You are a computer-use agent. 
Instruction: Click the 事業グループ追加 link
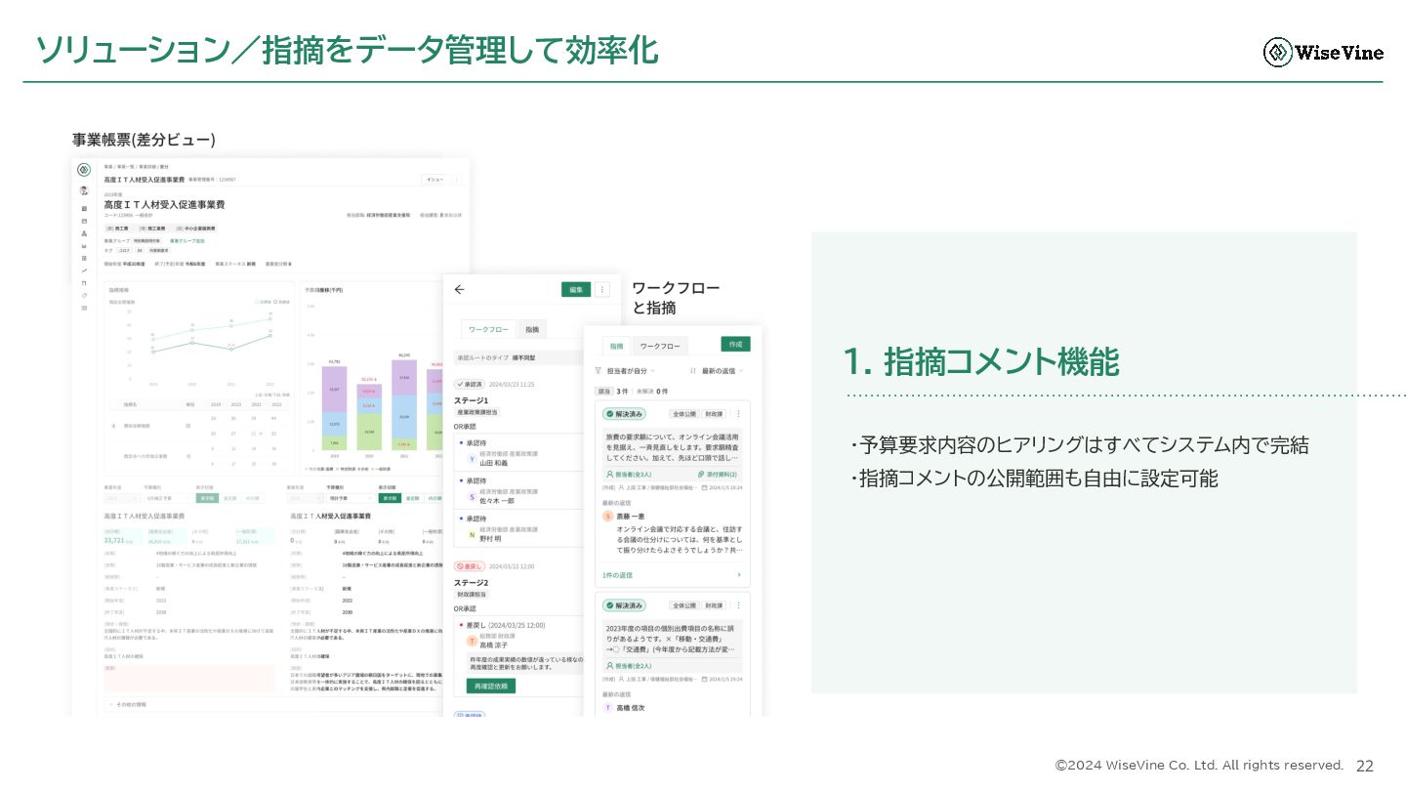click(x=187, y=240)
